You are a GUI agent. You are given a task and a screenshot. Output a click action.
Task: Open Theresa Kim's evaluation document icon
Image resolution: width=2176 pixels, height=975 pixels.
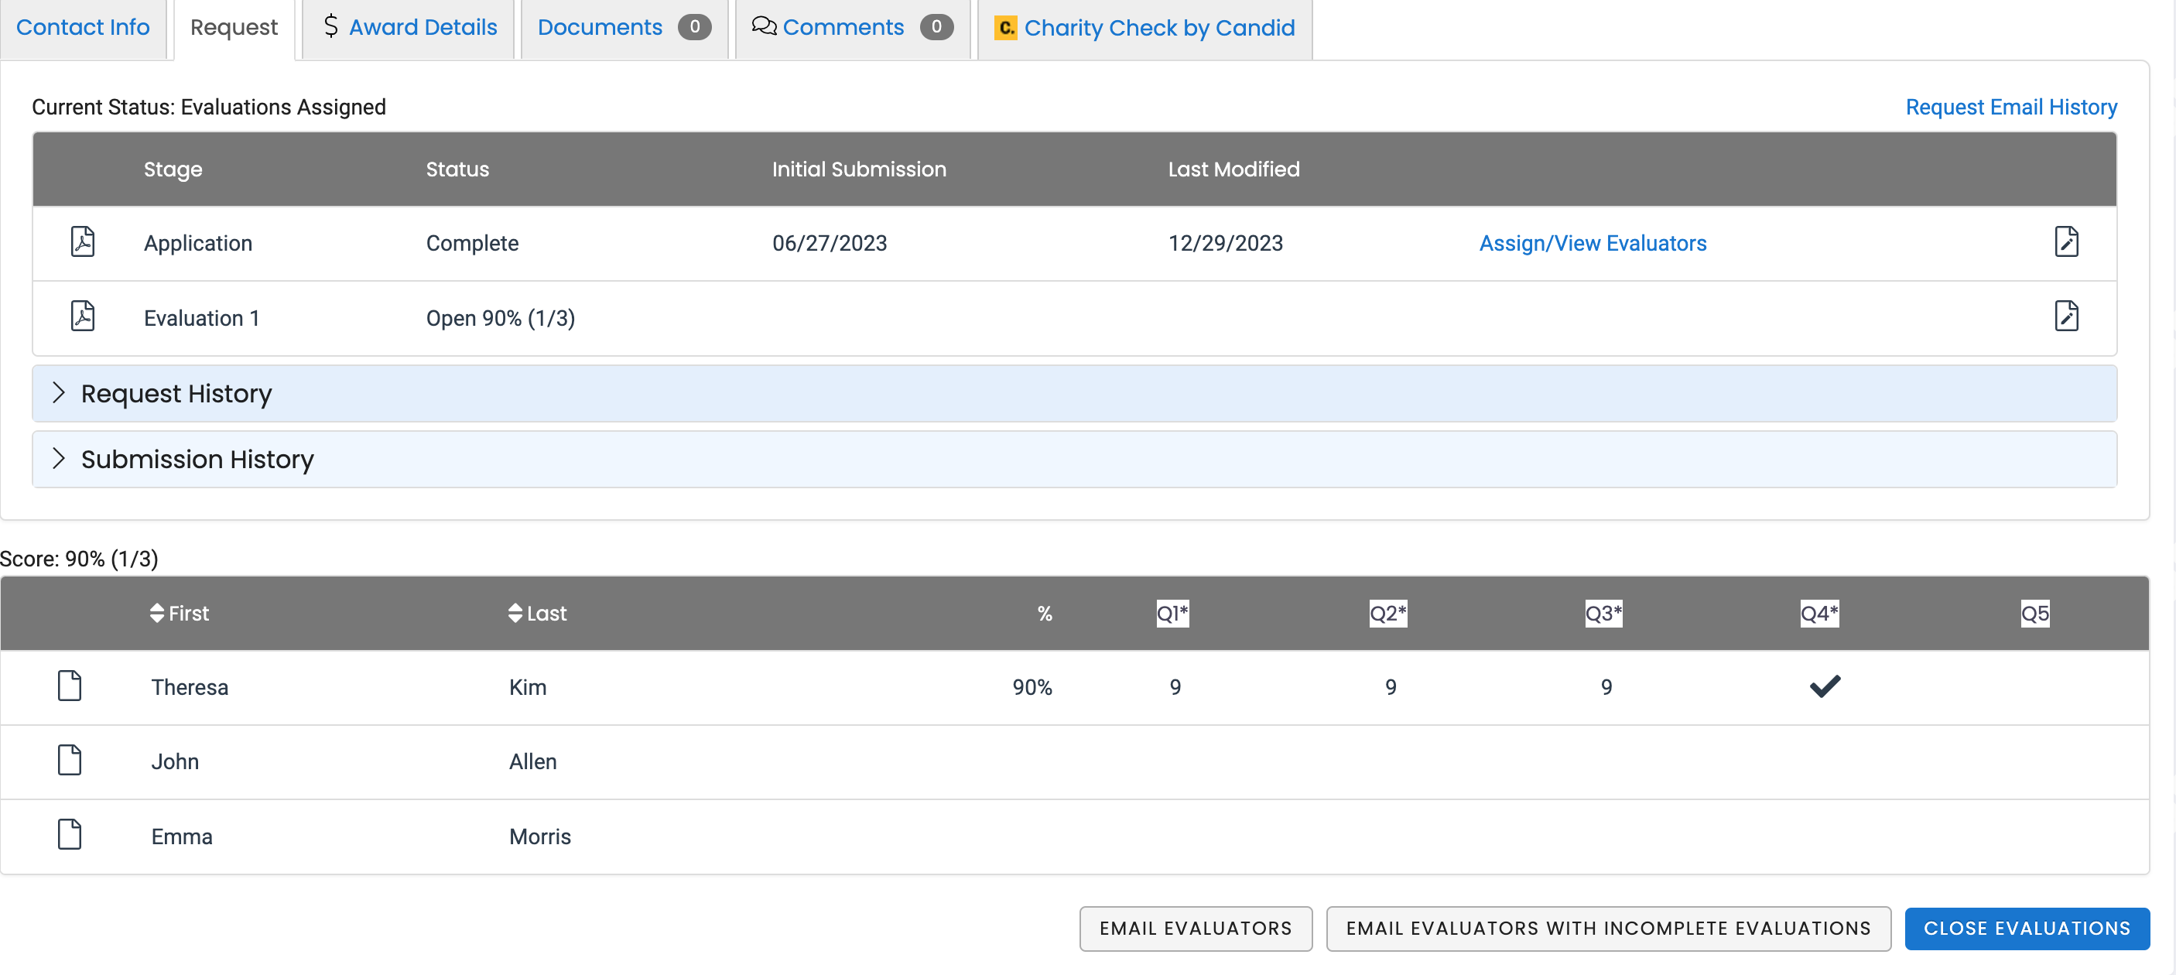70,686
